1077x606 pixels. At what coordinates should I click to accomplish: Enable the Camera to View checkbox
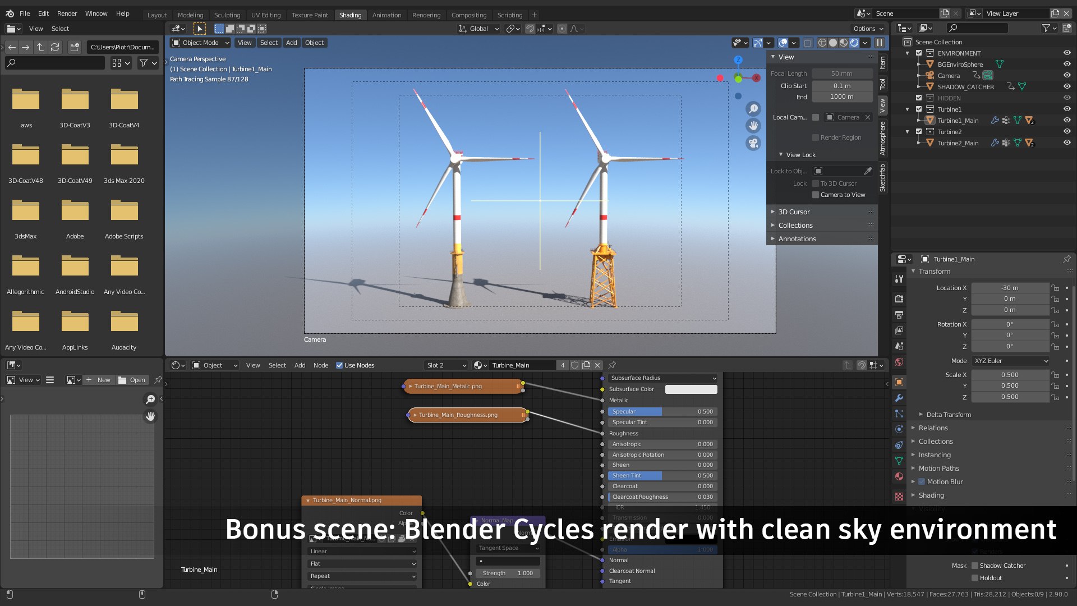pos(816,195)
